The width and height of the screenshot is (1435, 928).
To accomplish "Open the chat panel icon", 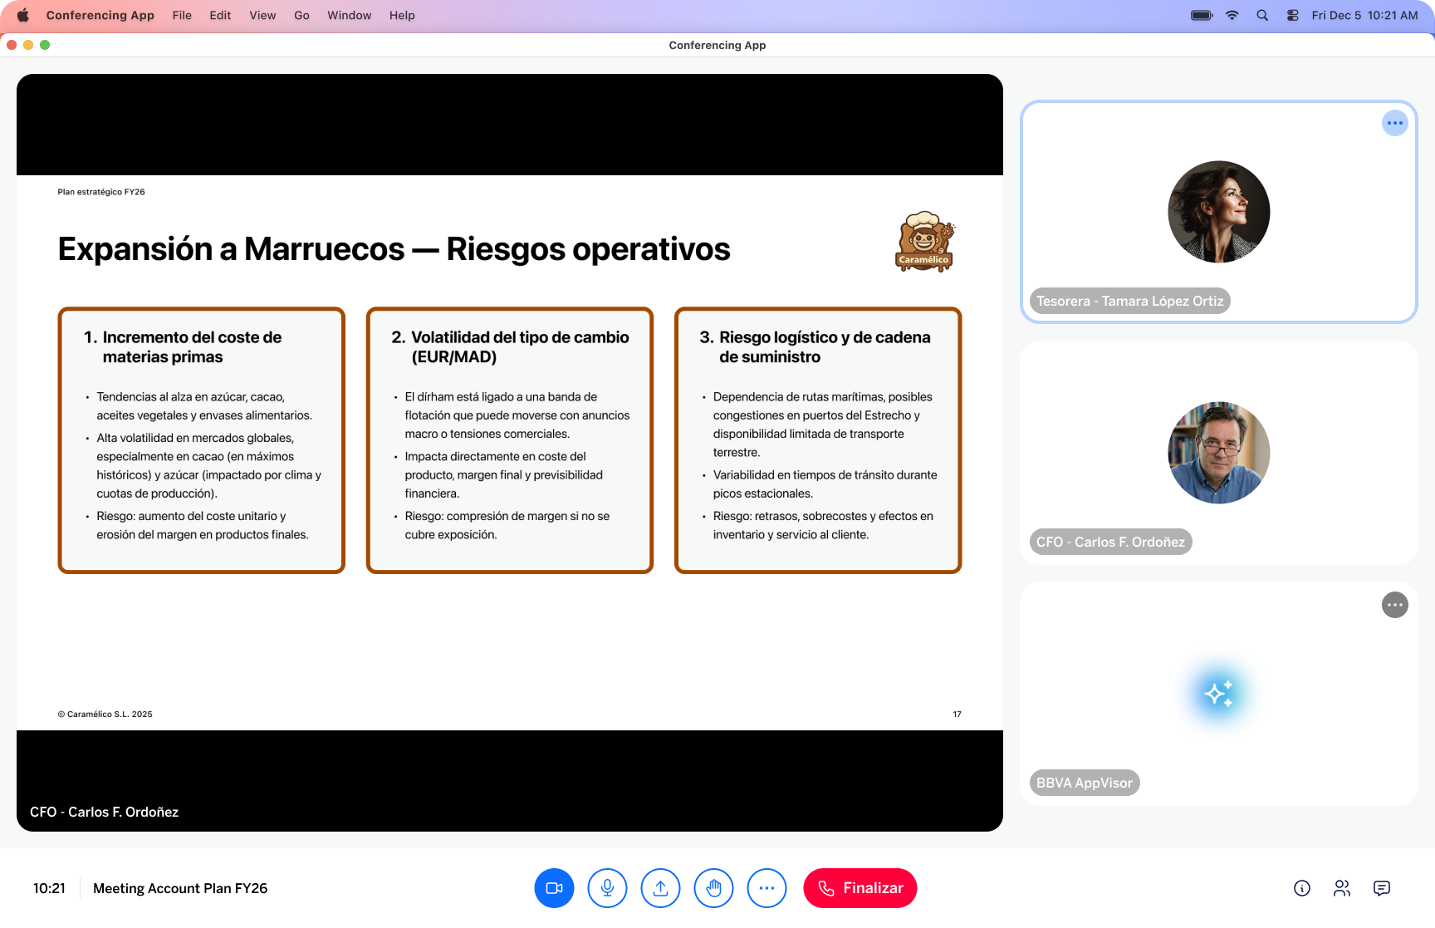I will (1381, 888).
